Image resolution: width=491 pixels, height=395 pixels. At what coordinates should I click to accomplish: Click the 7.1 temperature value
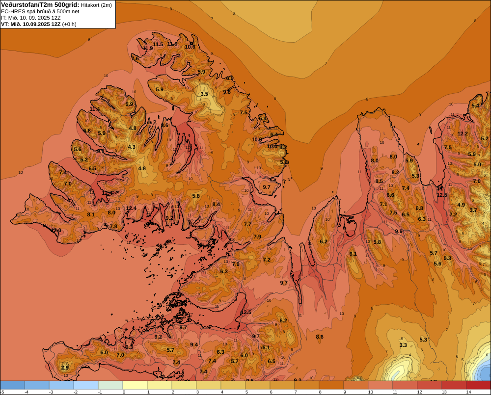tap(383, 205)
